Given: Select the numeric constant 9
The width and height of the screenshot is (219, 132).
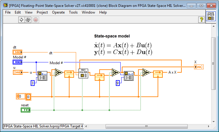Looking at the screenshot, I should [118, 83].
